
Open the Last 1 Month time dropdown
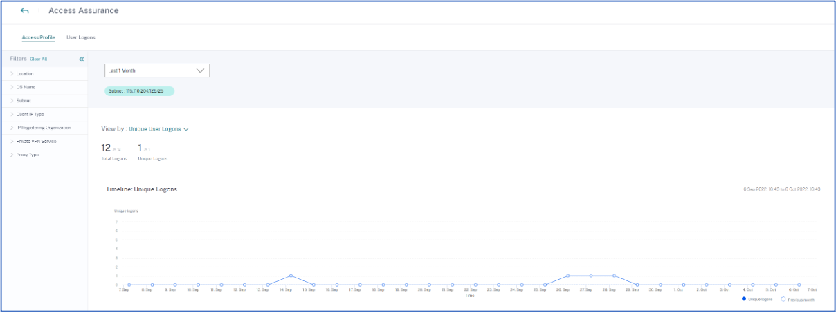[157, 70]
